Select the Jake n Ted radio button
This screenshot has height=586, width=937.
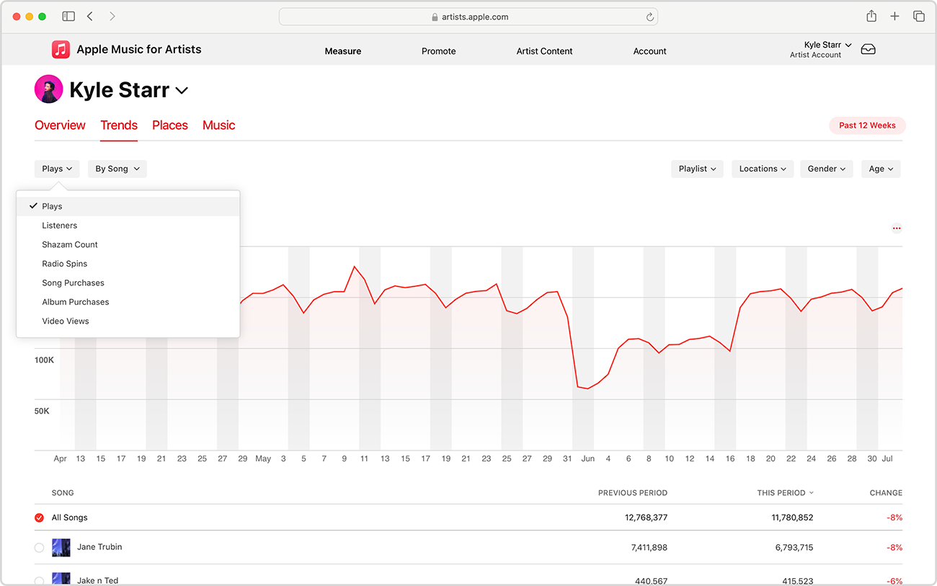(40, 580)
